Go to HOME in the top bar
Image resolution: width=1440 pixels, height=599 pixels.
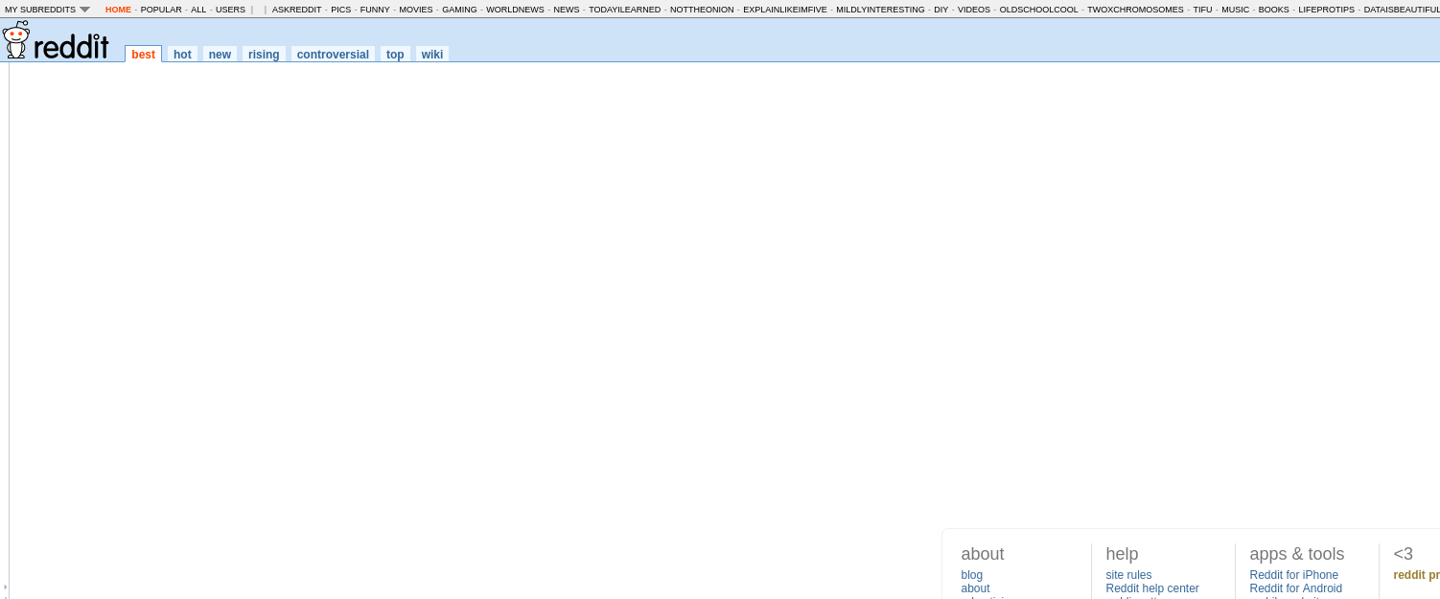tap(118, 10)
